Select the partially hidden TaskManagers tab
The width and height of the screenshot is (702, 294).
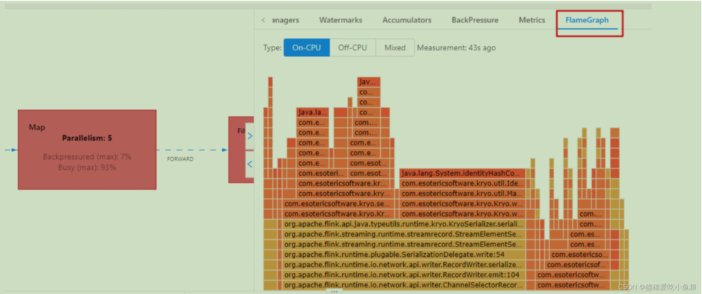[285, 20]
